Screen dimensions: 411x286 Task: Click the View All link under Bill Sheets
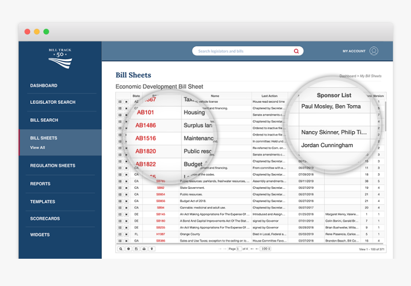pos(37,147)
